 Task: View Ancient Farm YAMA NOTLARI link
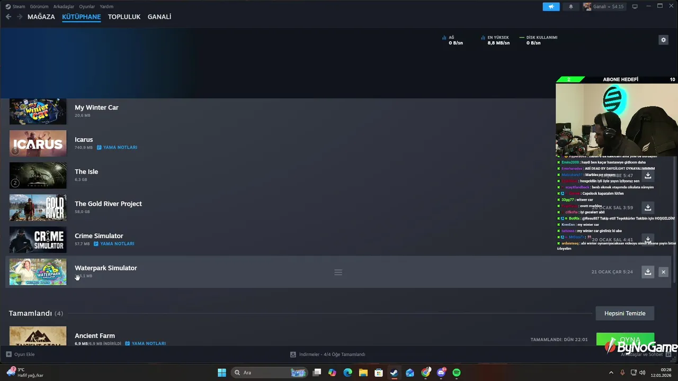coord(146,343)
